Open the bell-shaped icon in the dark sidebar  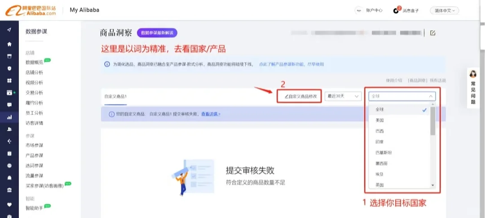pyautogui.click(x=9, y=178)
